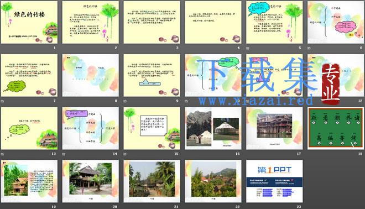Select slide 2 with the palm tree illustration
This screenshot has width=365, height=209.
click(x=90, y=22)
